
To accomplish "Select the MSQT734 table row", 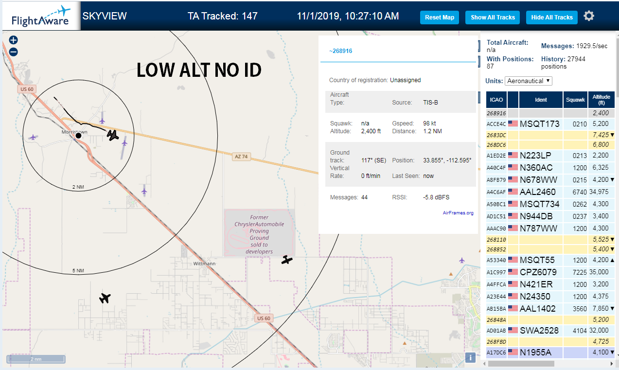I will click(551, 204).
